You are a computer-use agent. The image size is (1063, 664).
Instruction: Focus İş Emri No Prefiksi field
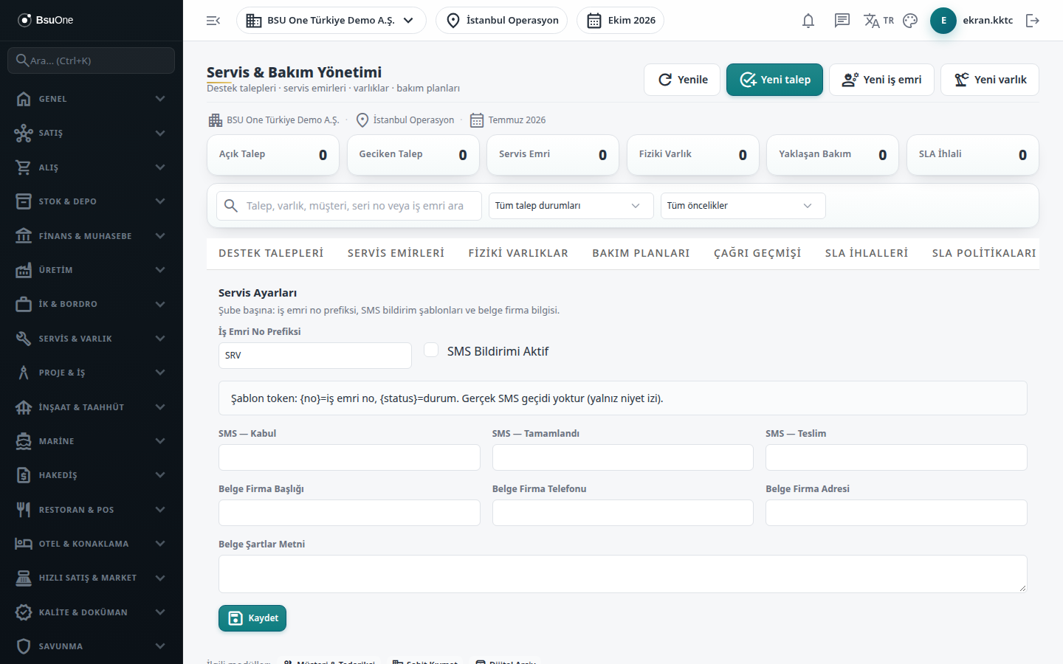[x=315, y=356]
